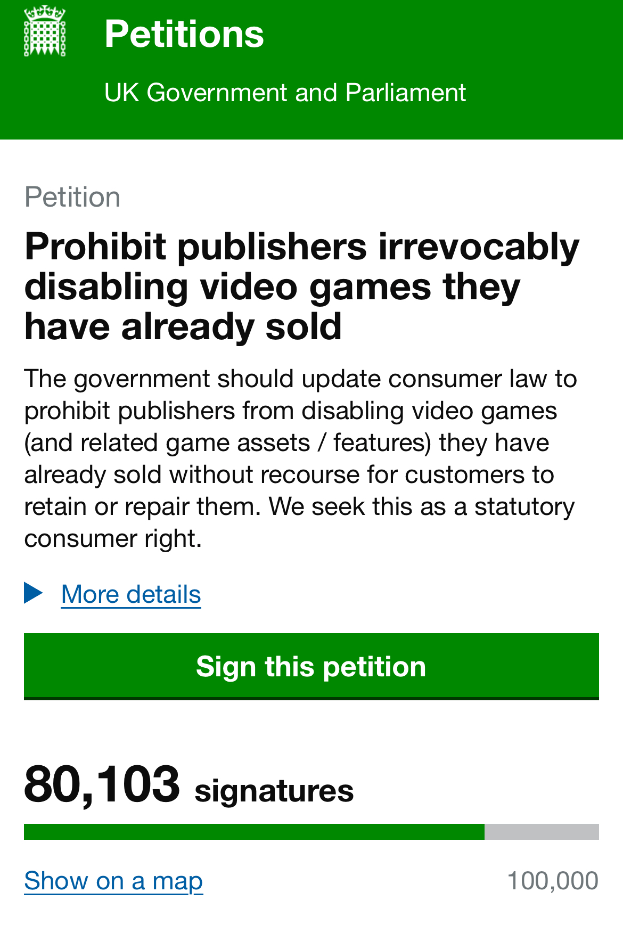Viewport: 623px width, 925px height.
Task: Click the words consumer right ending the description
Action: coord(113,539)
